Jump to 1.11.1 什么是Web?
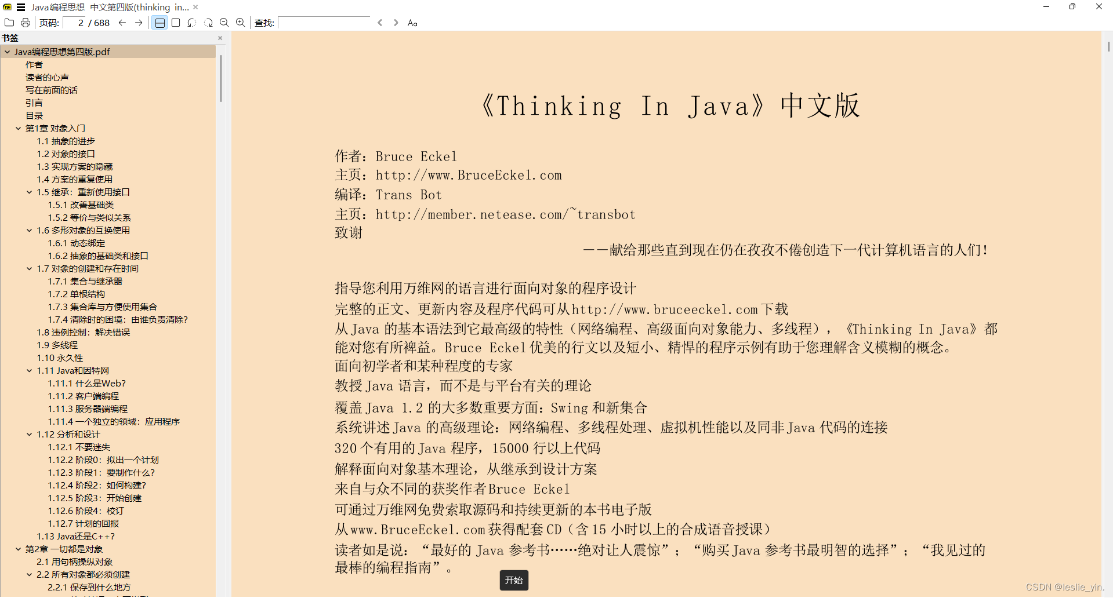The height and width of the screenshot is (598, 1113). coord(87,383)
